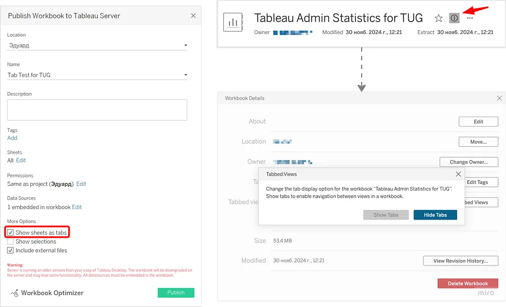This screenshot has width=506, height=307.
Task: Click Edit link next to Permissions
Action: tap(81, 184)
